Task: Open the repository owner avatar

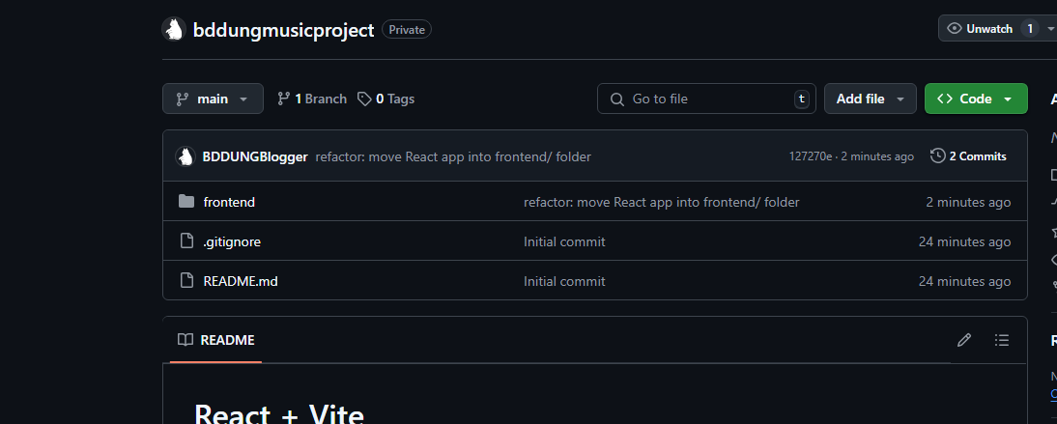Action: [174, 30]
